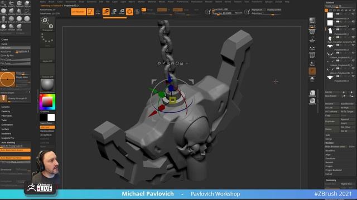Click the gizmo reset orientation icon
Viewport: 357px width, 200px height.
pos(177,63)
